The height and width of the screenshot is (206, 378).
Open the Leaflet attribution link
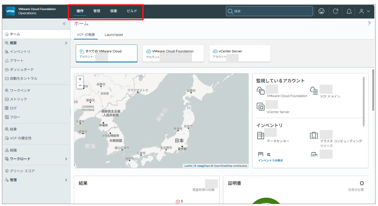[188, 166]
